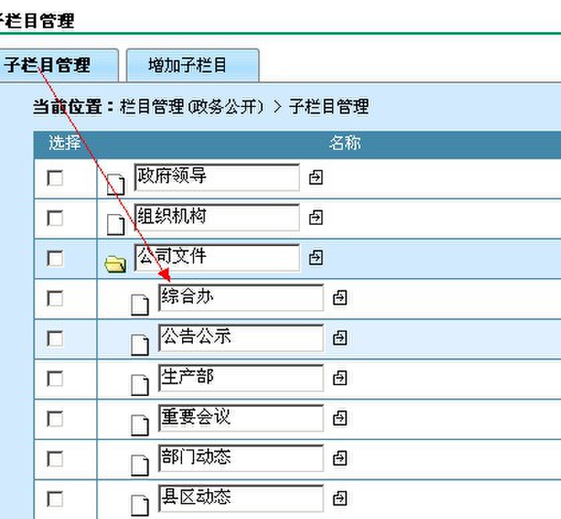Click the enter icon beside 公告公示
The height and width of the screenshot is (519, 561).
pyautogui.click(x=339, y=338)
